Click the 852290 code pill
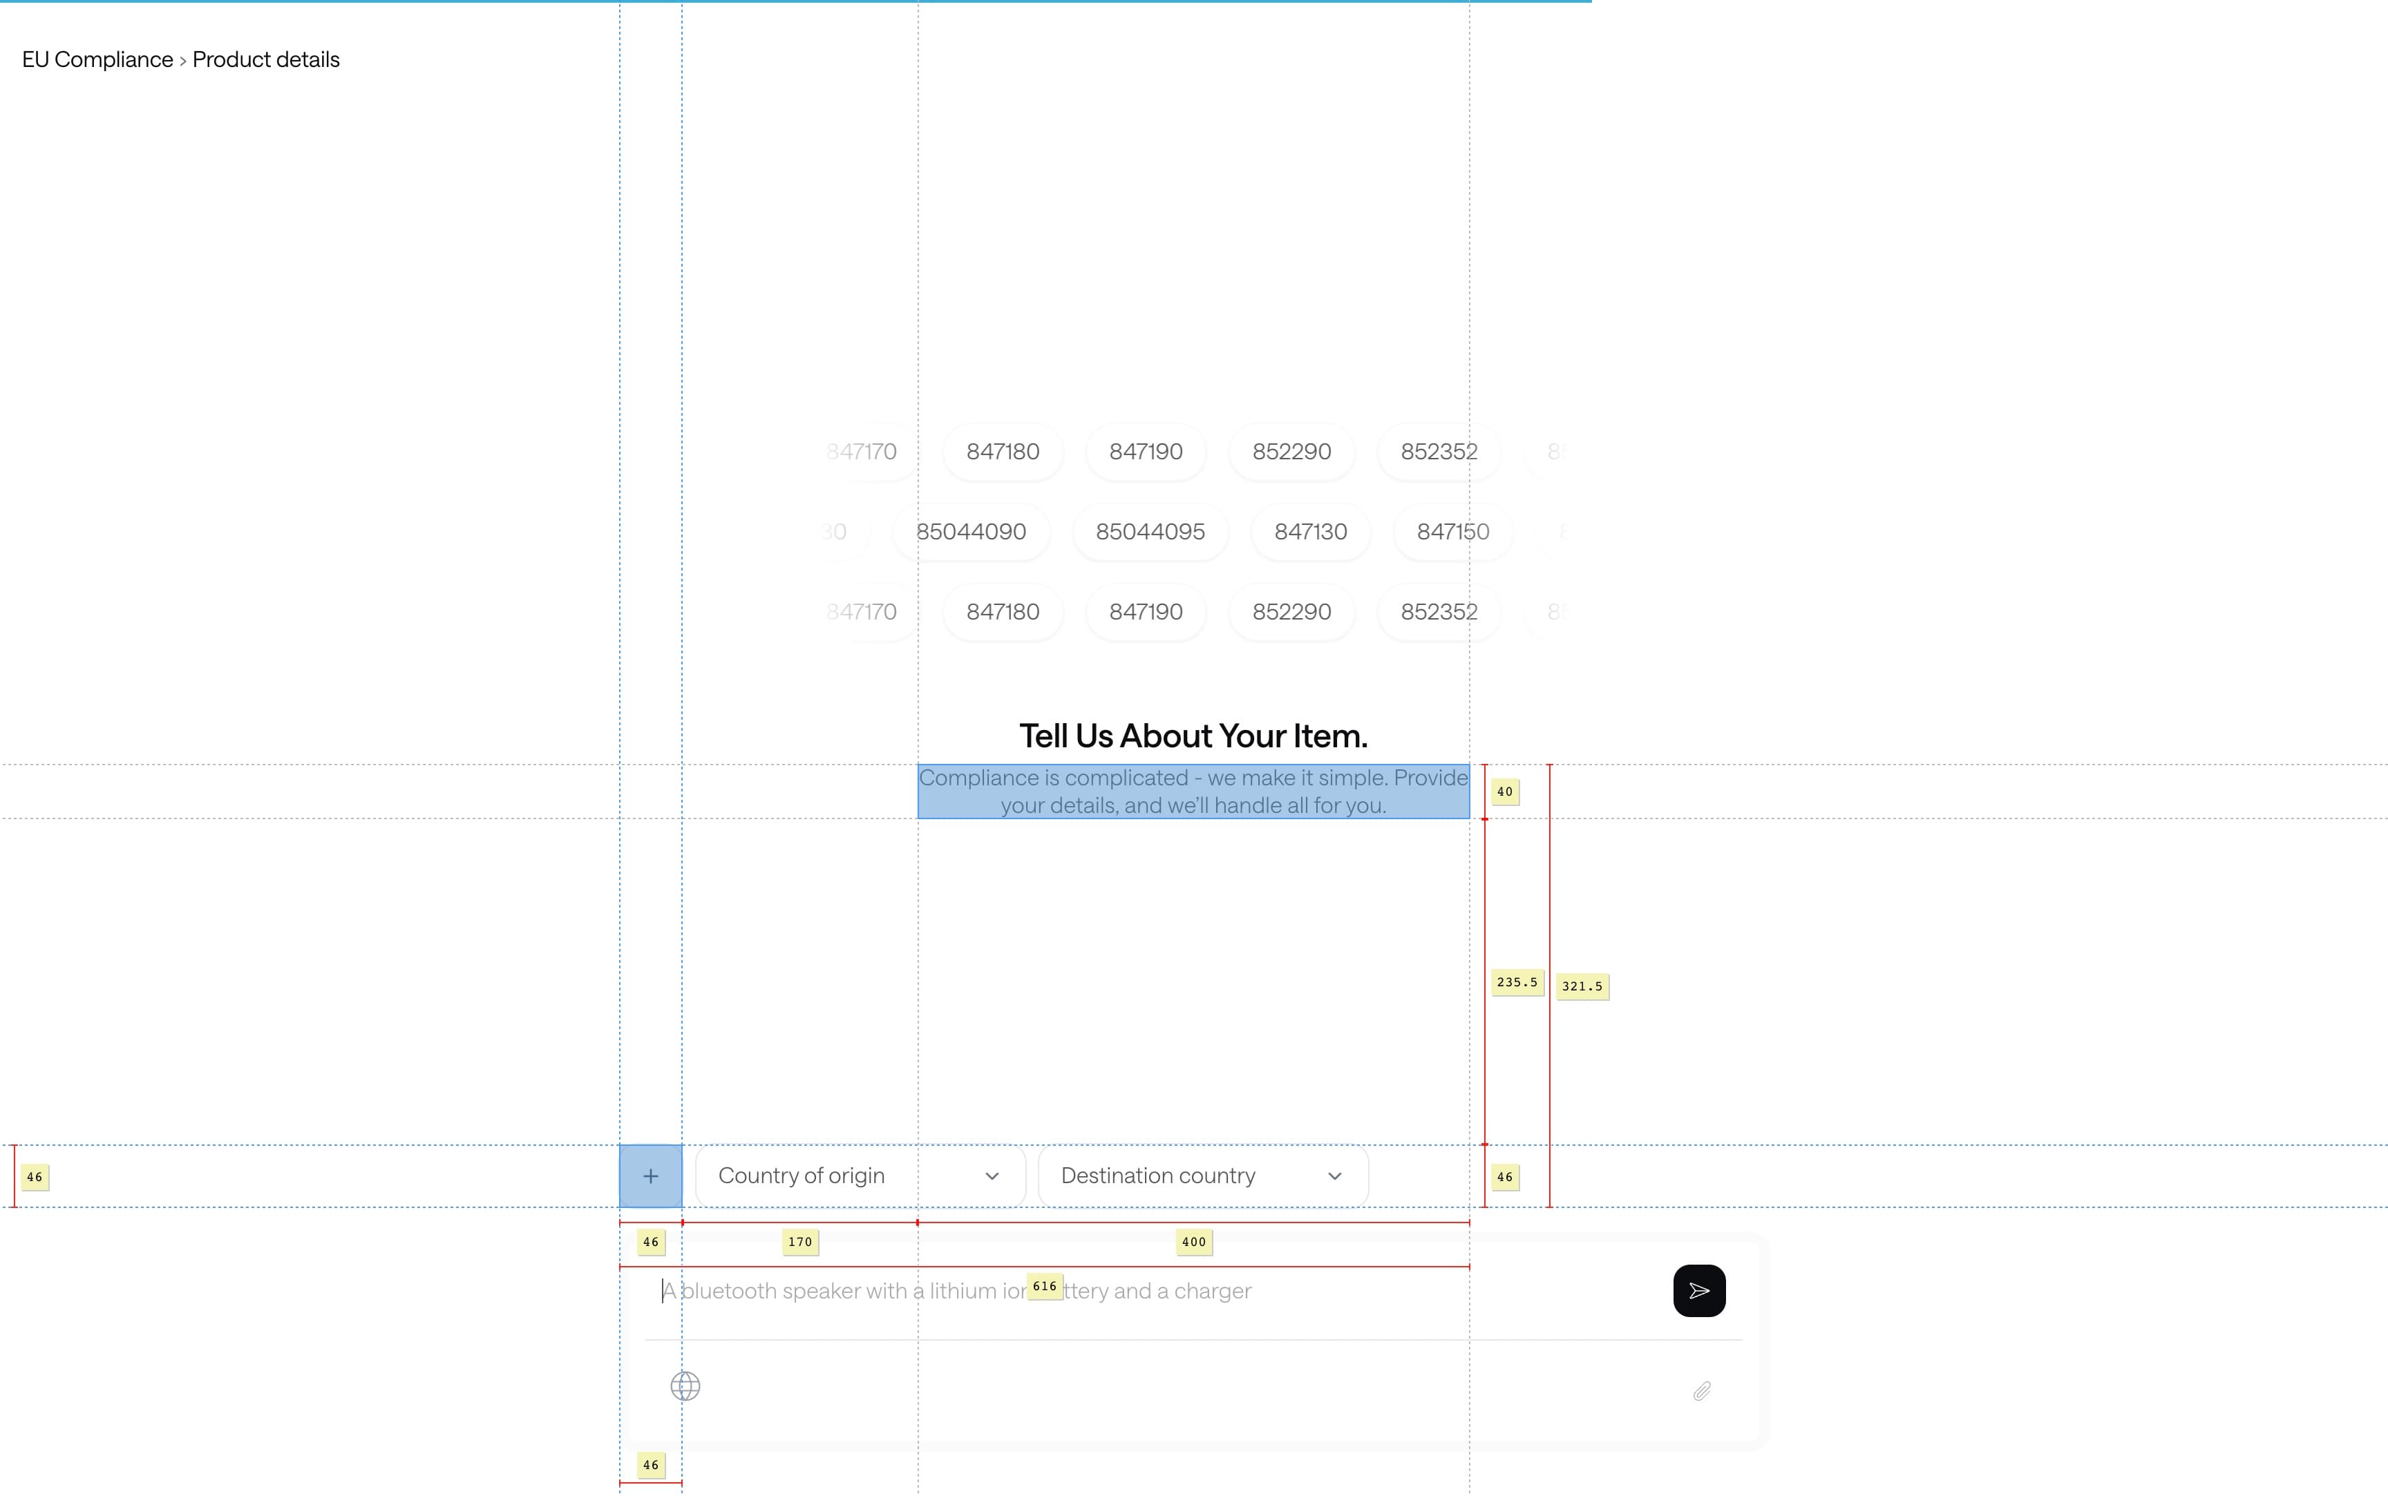2388x1496 pixels. 1291,451
